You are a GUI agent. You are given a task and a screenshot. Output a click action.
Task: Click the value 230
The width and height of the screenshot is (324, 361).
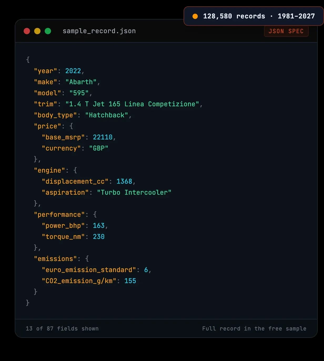click(x=99, y=237)
